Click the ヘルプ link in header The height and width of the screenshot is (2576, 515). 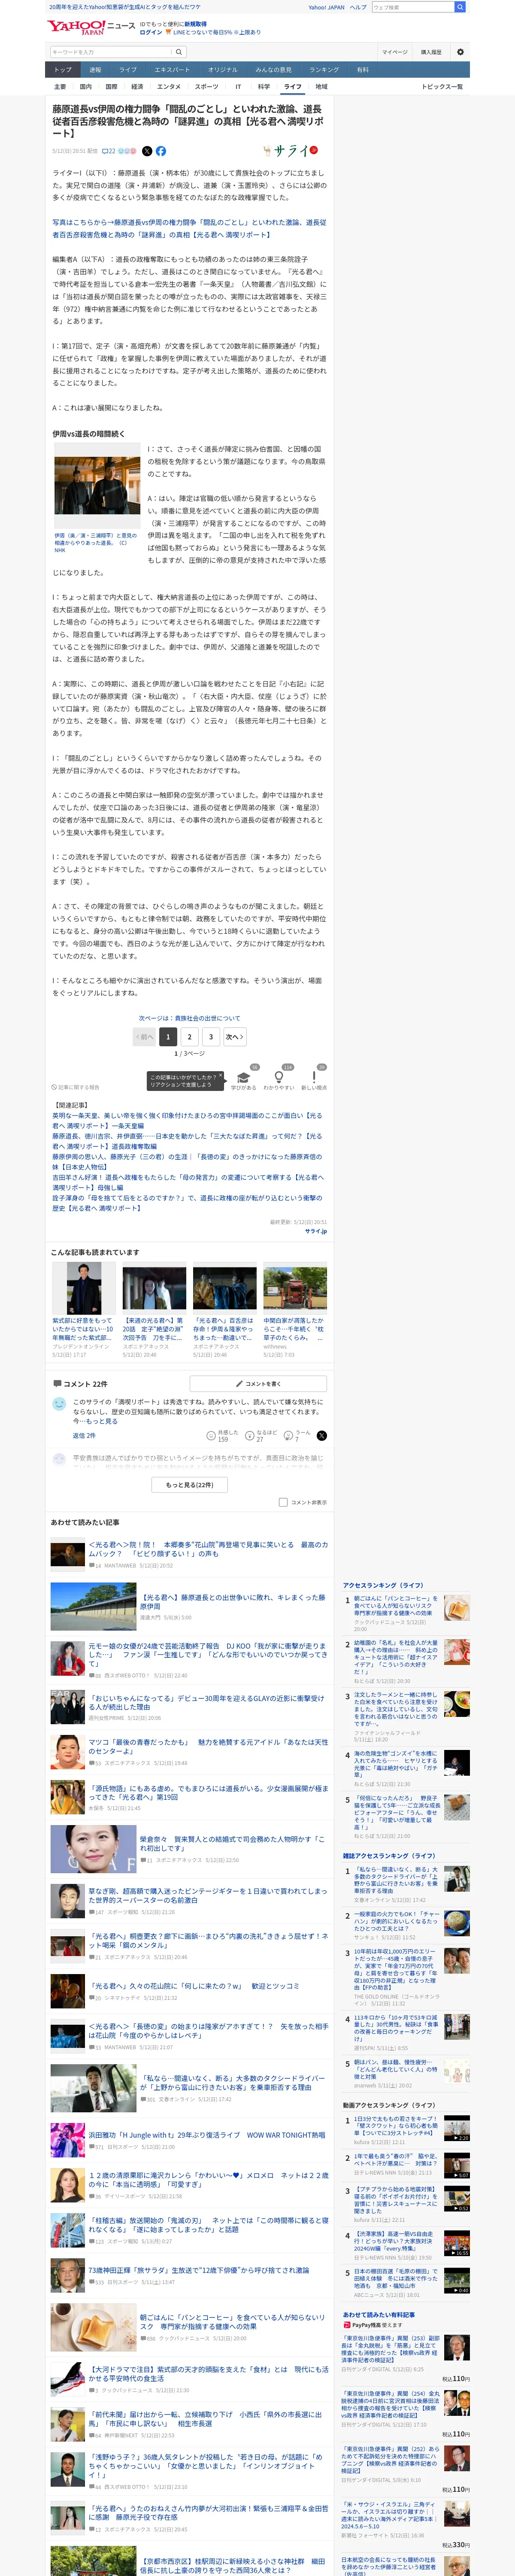coord(358,7)
